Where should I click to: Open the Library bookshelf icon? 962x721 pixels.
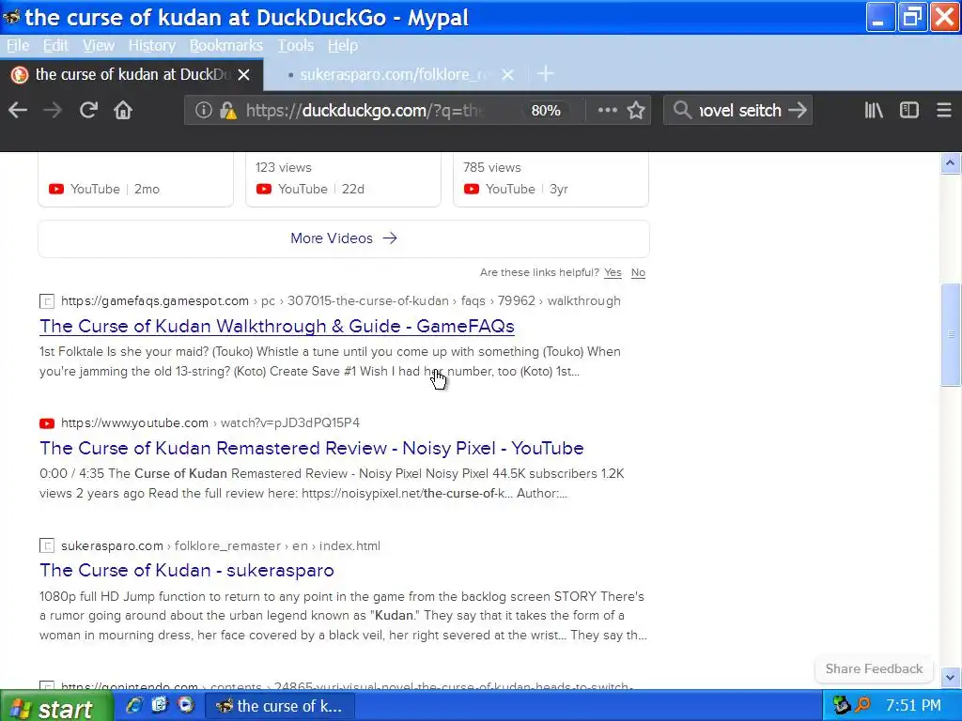click(874, 111)
